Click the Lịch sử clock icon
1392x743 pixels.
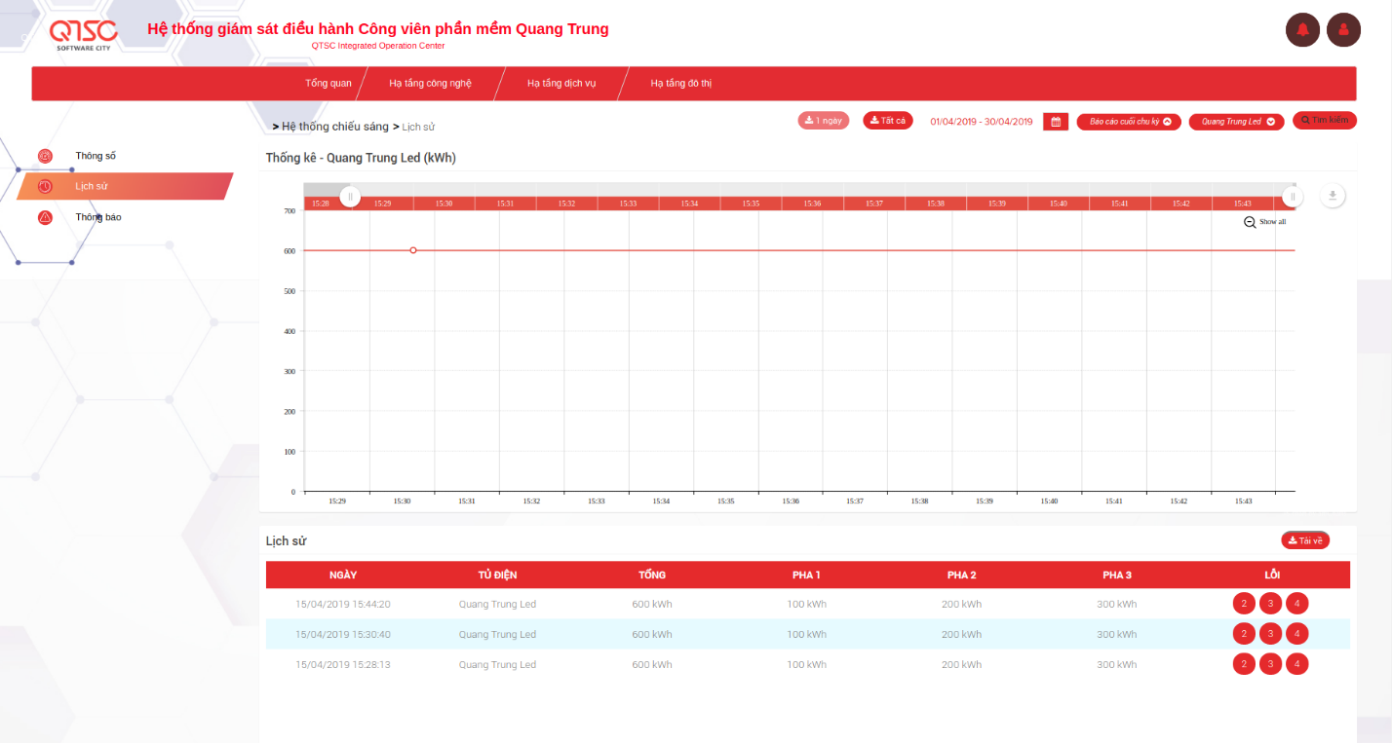(45, 186)
